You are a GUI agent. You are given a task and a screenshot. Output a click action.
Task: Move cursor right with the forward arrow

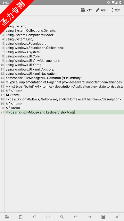89,217
